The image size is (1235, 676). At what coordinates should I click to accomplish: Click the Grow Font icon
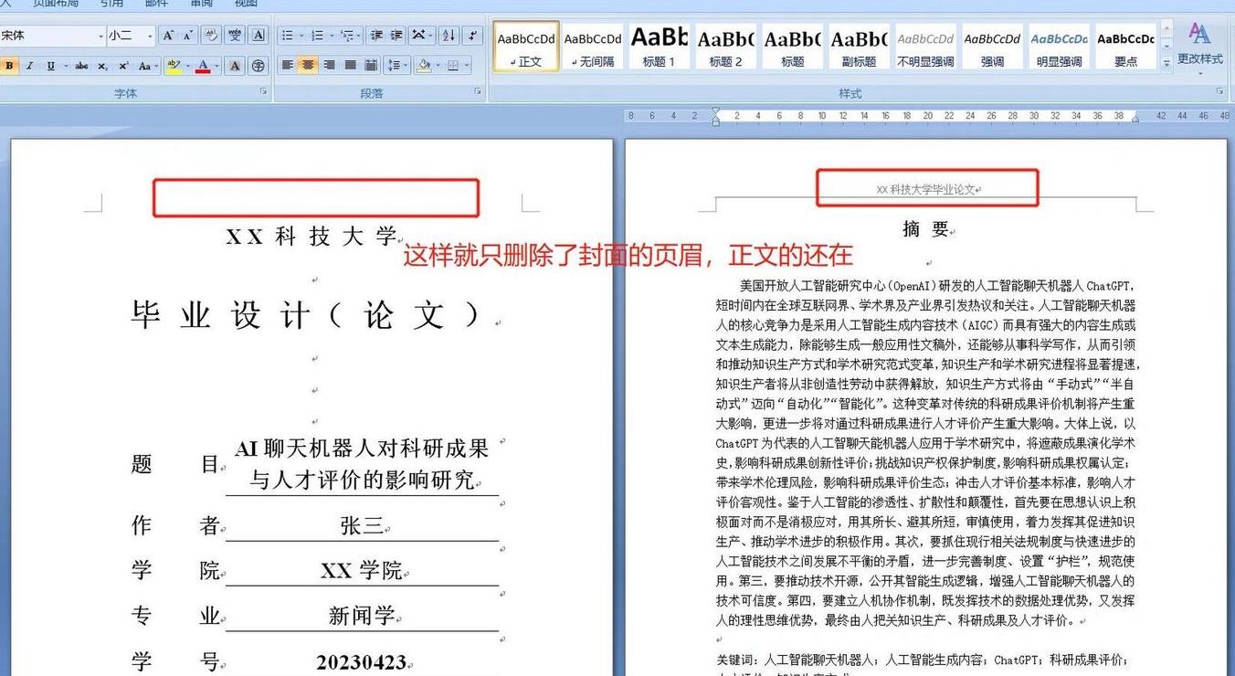pyautogui.click(x=167, y=36)
